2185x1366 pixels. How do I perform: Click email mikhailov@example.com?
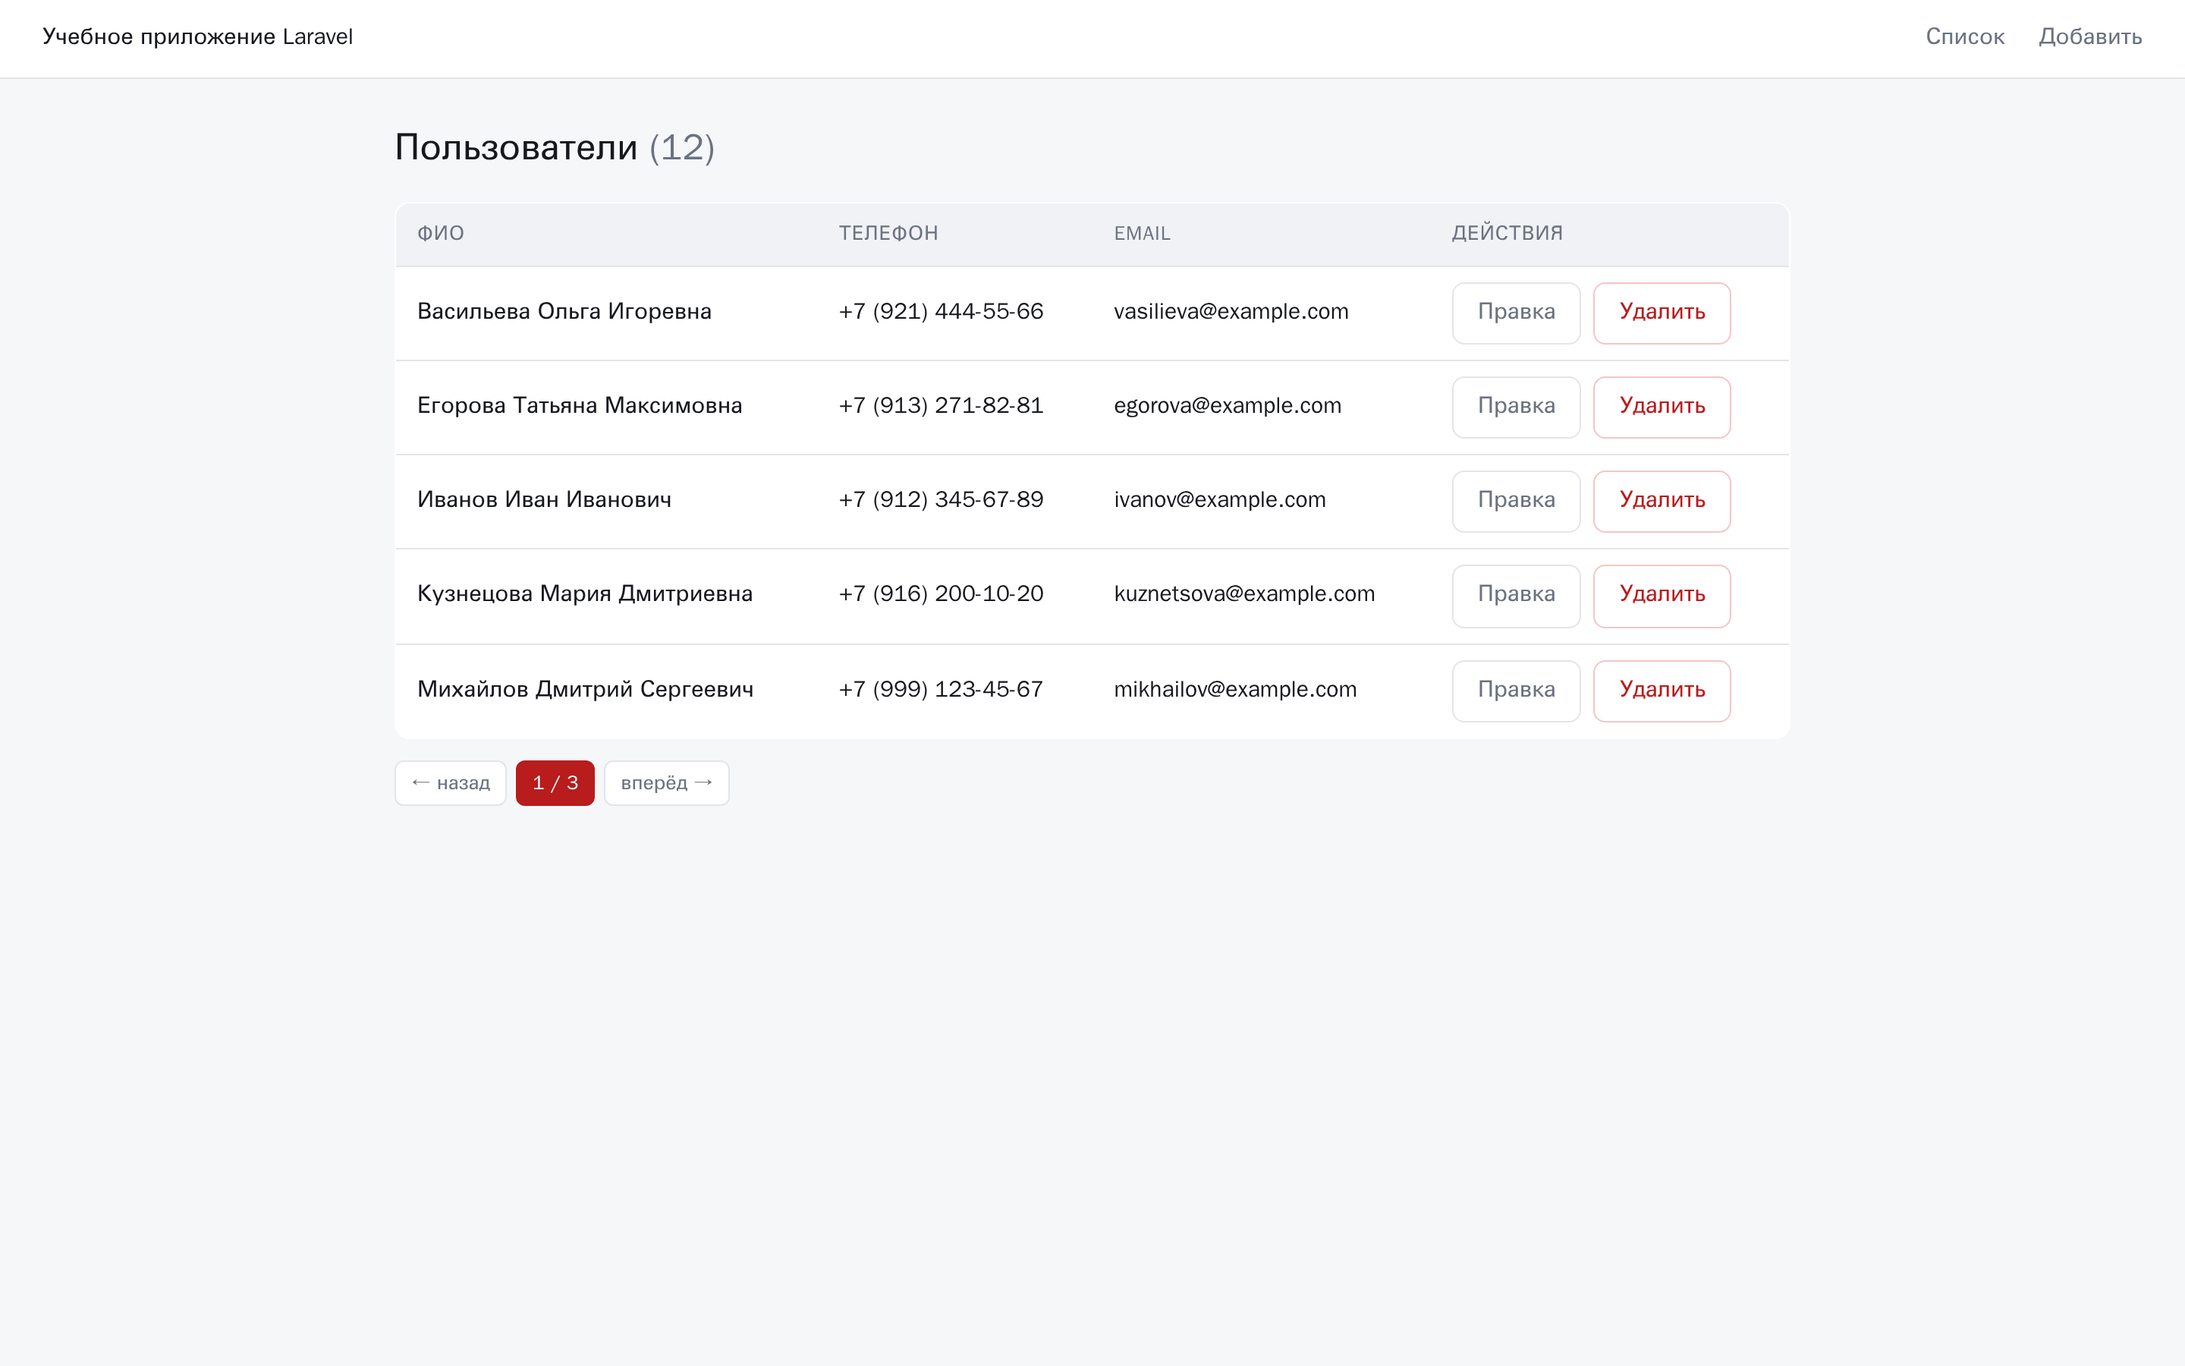tap(1235, 689)
